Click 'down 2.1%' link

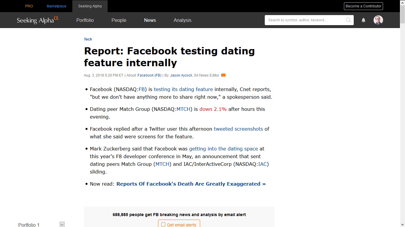pos(213,109)
